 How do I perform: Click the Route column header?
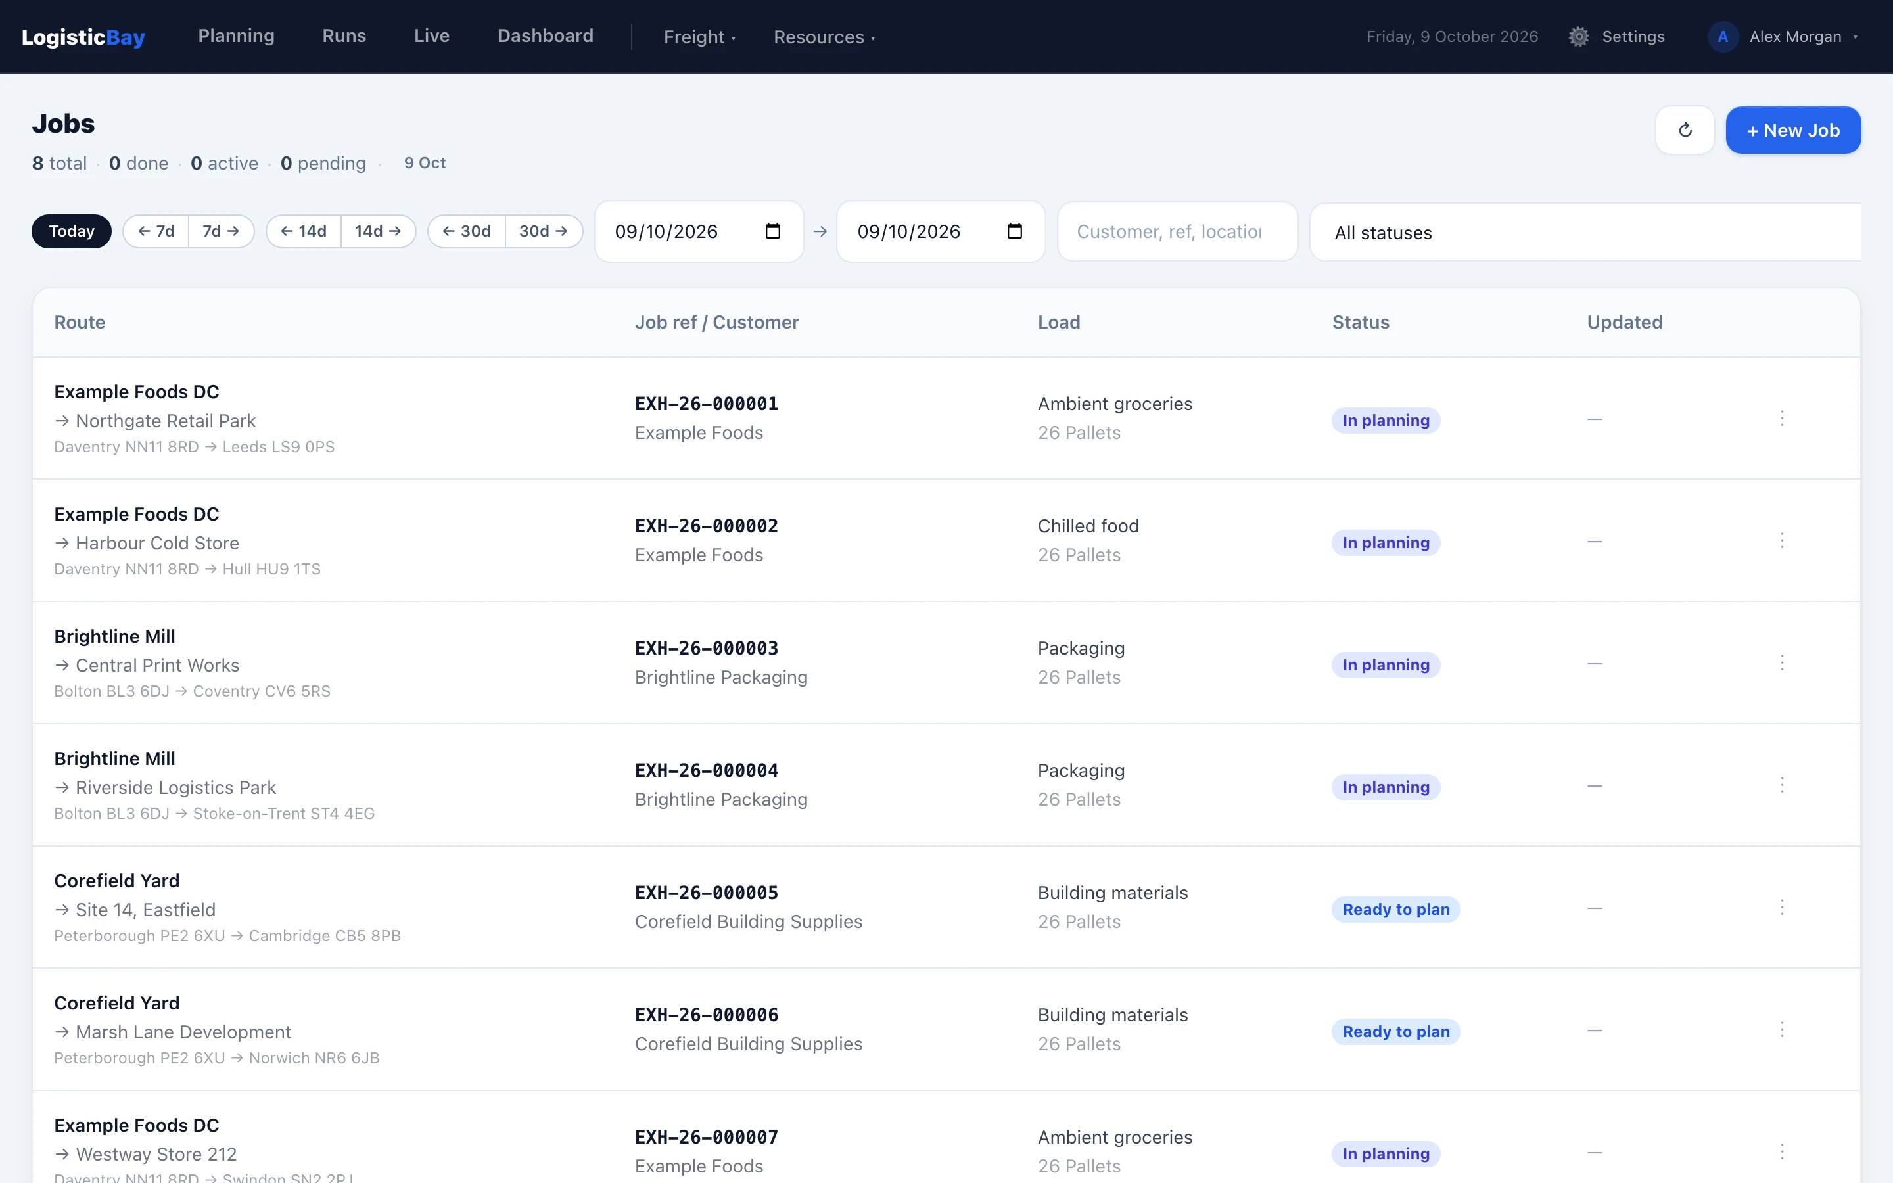pos(80,322)
